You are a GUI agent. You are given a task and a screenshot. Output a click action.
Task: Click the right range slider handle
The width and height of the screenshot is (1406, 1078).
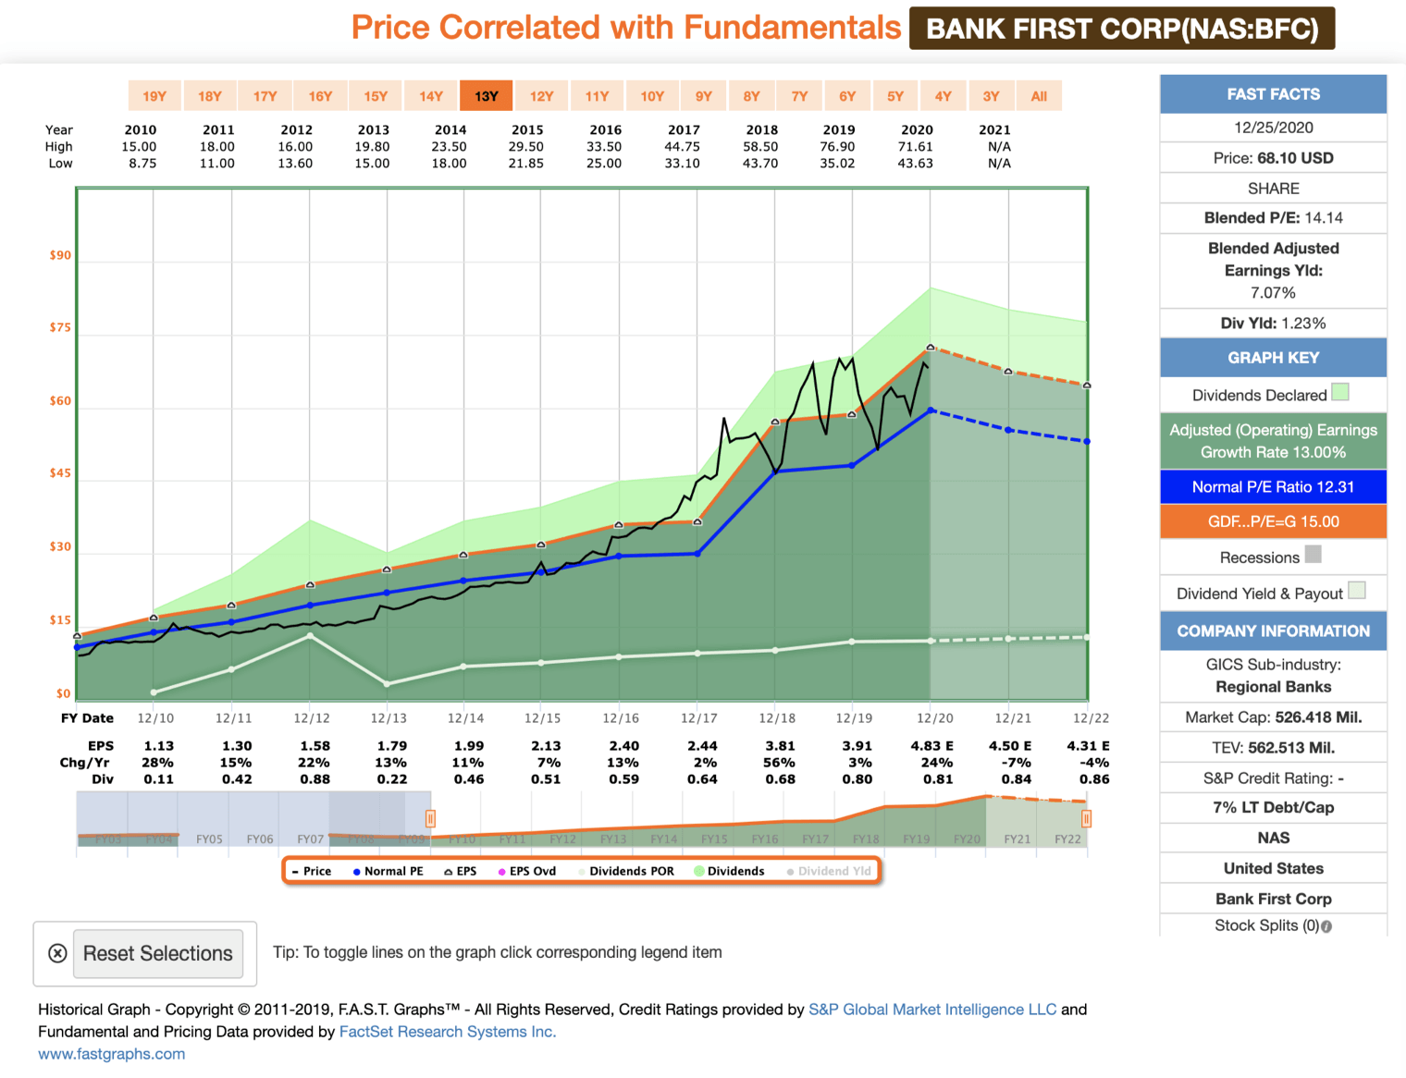click(1086, 818)
